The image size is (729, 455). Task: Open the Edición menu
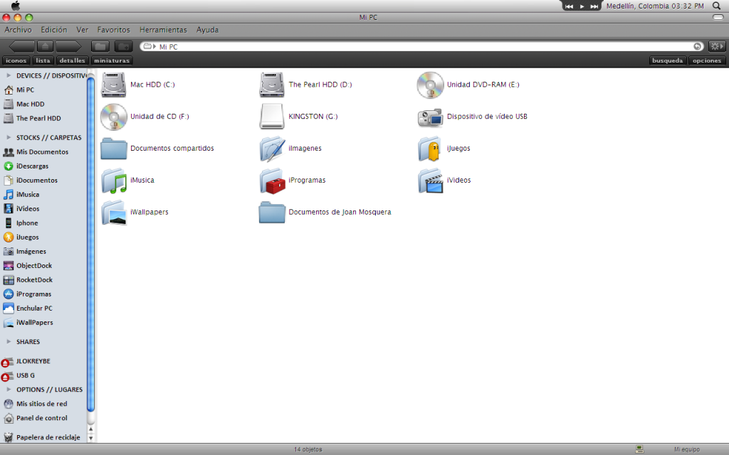[54, 30]
